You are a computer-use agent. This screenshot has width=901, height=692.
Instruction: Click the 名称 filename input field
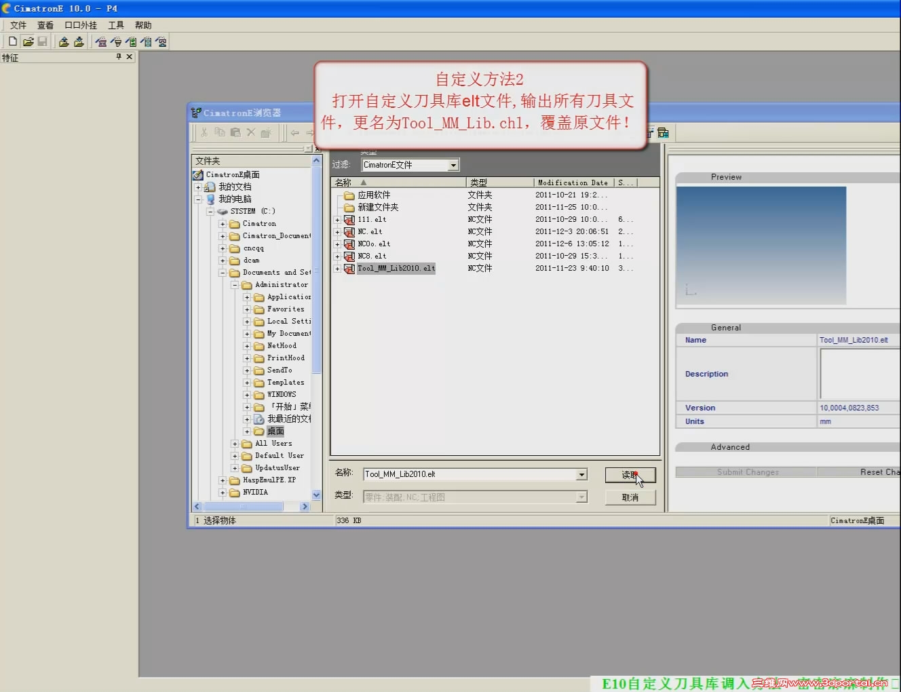pos(470,475)
